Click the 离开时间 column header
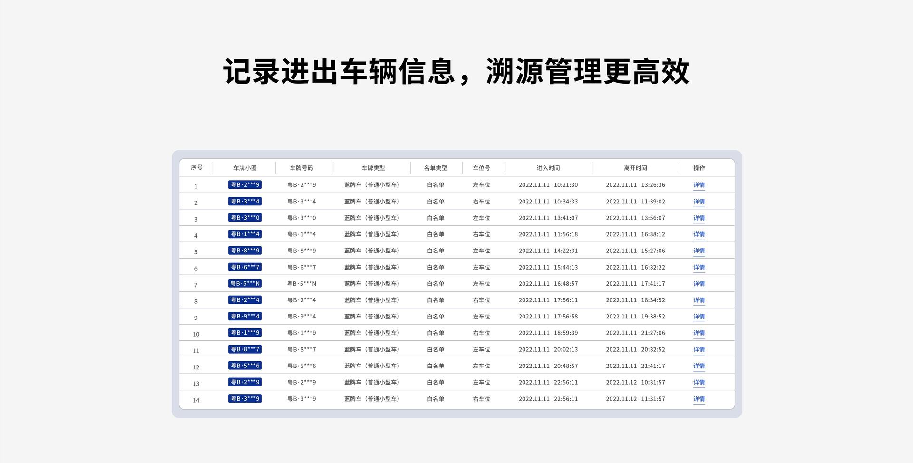 pos(635,168)
